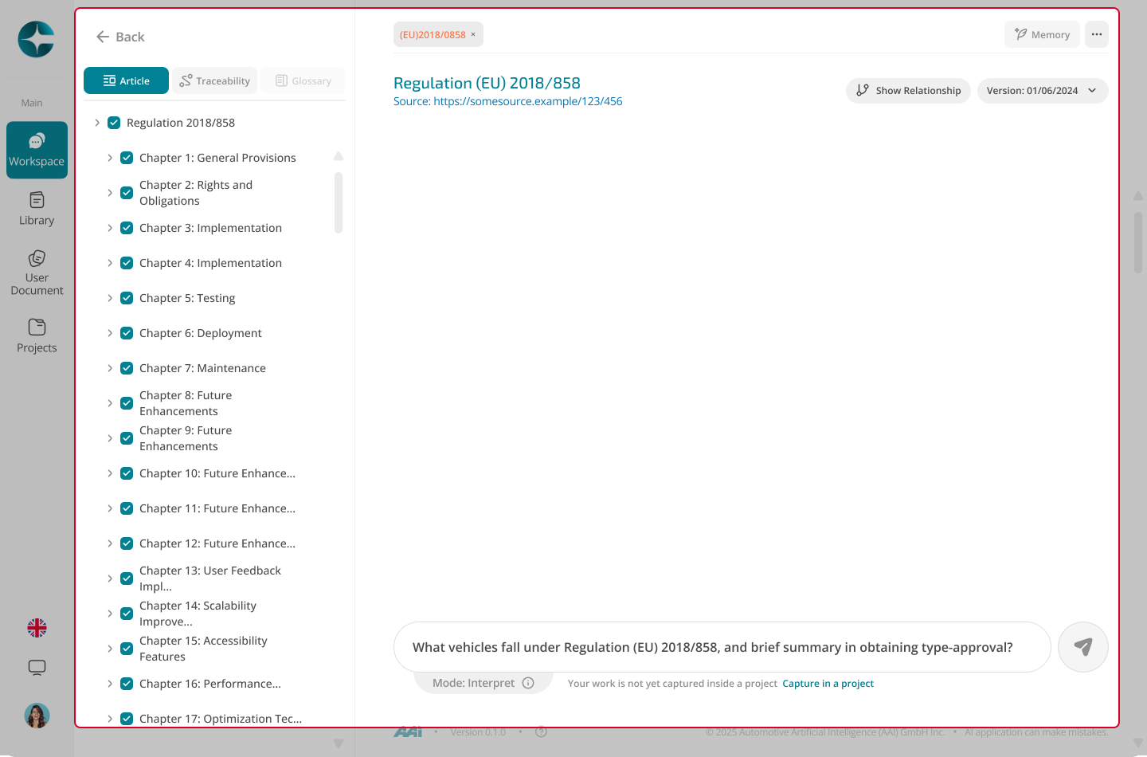Uncheck Chapter 5: Testing checkbox
Viewport: 1147px width, 757px height.
click(x=127, y=298)
